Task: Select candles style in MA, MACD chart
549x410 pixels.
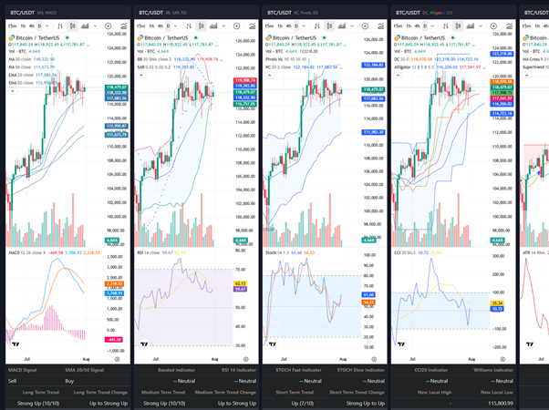Action: coord(73,26)
